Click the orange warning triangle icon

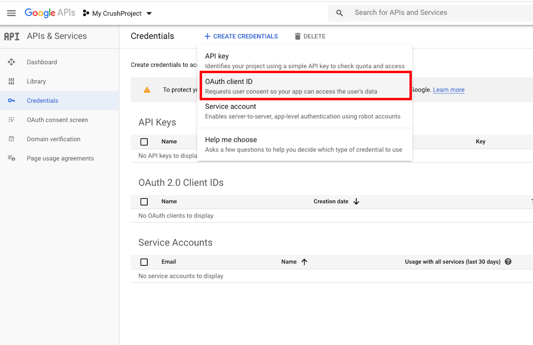pyautogui.click(x=147, y=90)
